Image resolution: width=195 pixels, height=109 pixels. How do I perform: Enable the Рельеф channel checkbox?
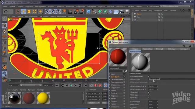pos(124,93)
